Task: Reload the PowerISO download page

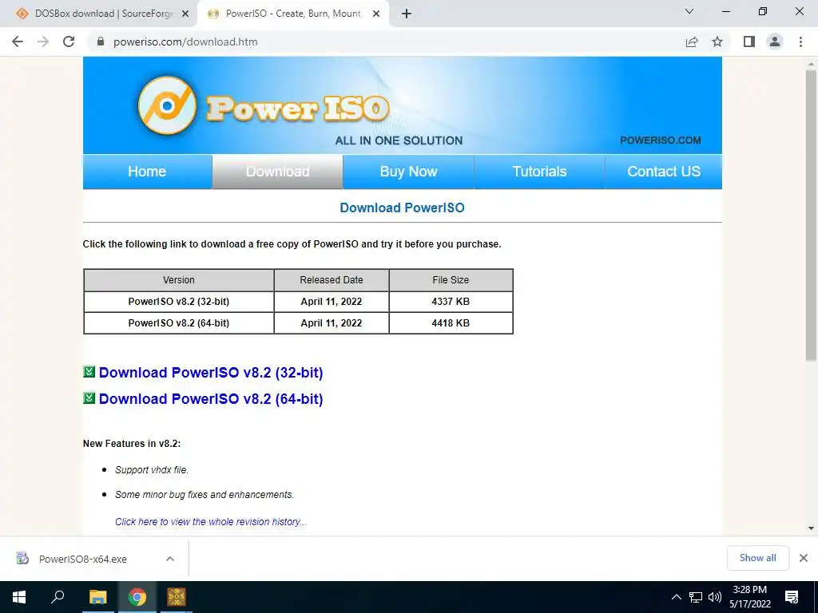Action: (x=69, y=42)
